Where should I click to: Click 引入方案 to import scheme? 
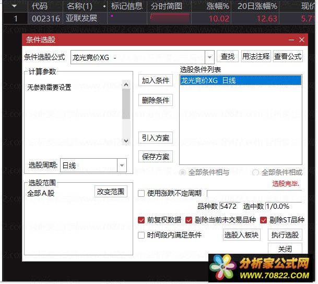click(156, 138)
